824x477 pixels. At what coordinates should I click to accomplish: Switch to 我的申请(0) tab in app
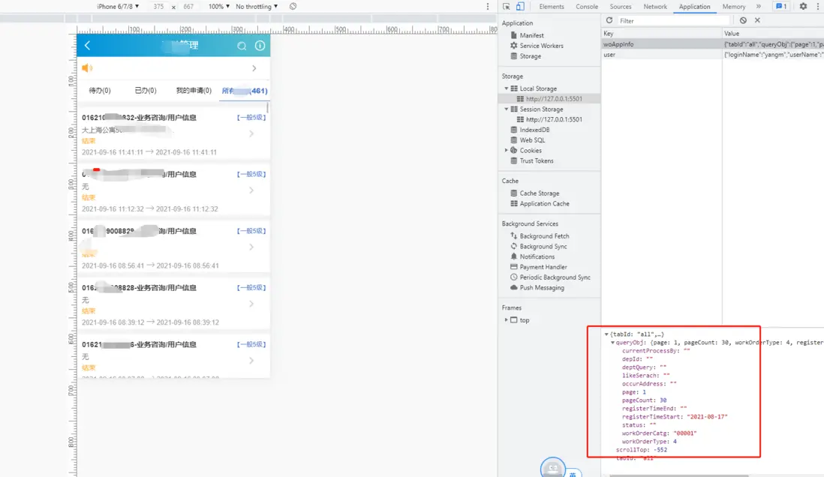(x=194, y=90)
